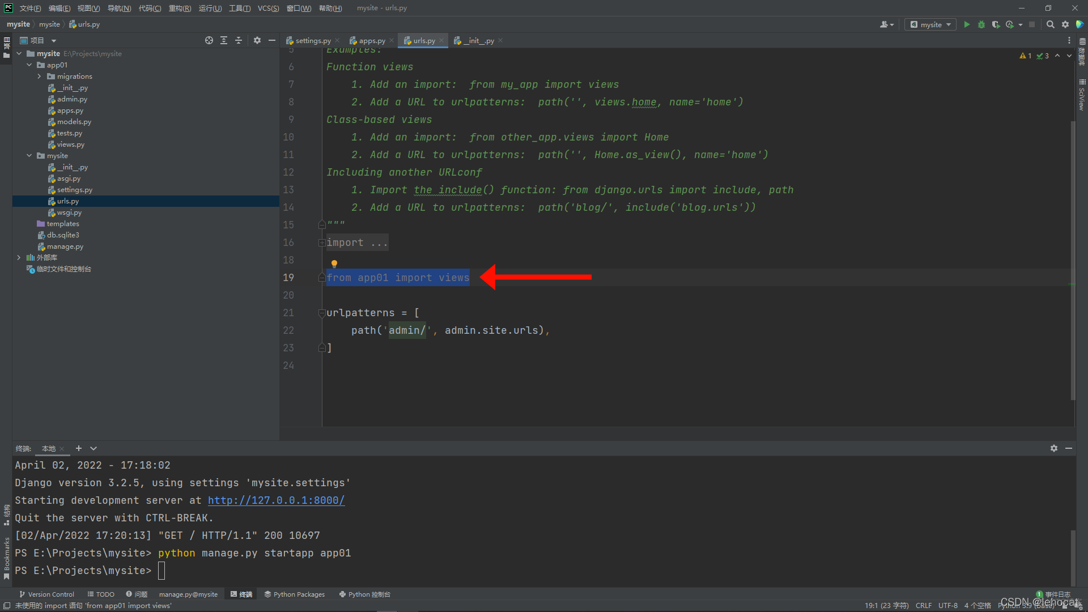The width and height of the screenshot is (1088, 612).
Task: Select views.py in app01 folder
Action: click(x=71, y=144)
